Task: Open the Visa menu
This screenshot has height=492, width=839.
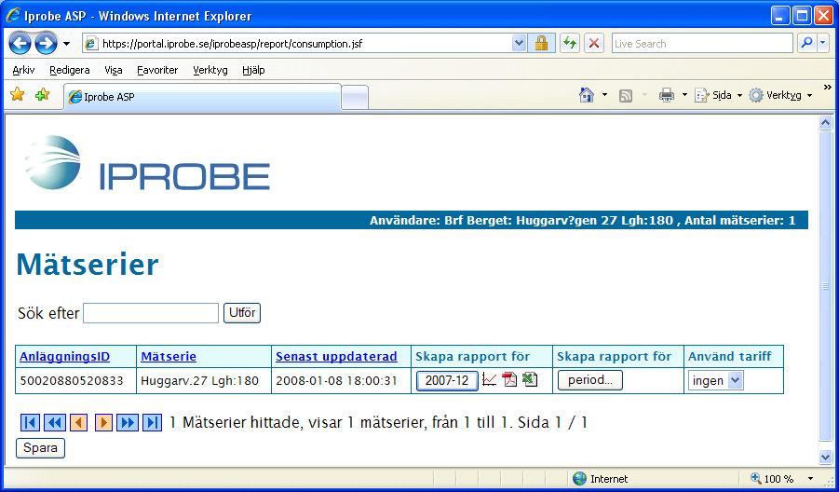Action: tap(114, 70)
